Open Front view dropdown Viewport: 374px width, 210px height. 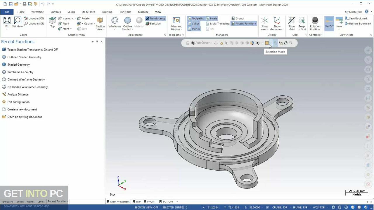(71, 29)
